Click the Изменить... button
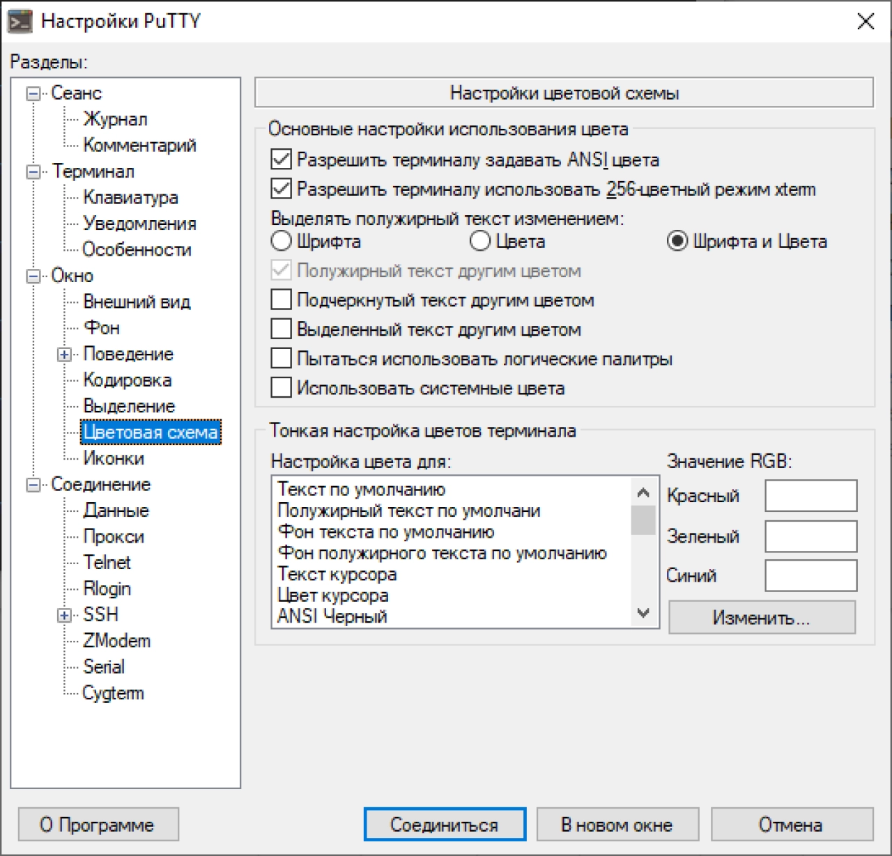This screenshot has width=892, height=856. coord(762,618)
